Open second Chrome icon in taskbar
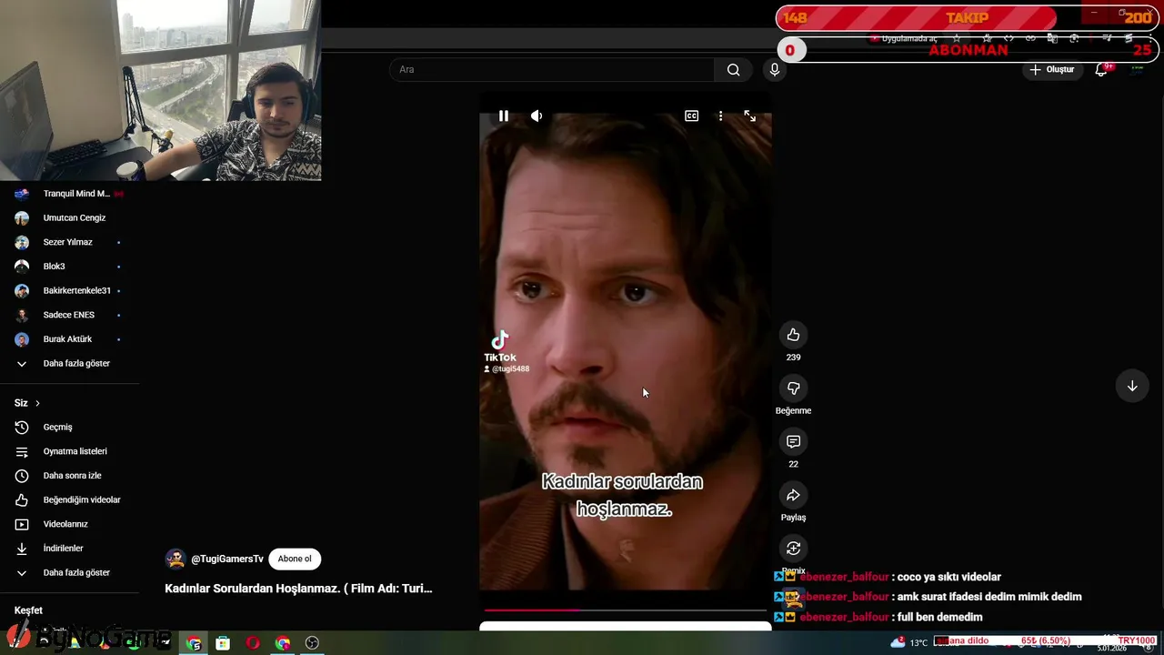Viewport: 1164px width, 655px height. (x=283, y=643)
